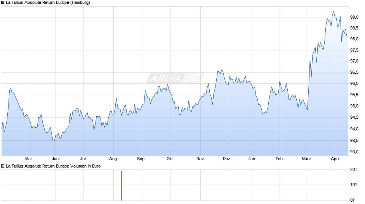
Task: Click the 'März' month label
Action: tap(306, 159)
